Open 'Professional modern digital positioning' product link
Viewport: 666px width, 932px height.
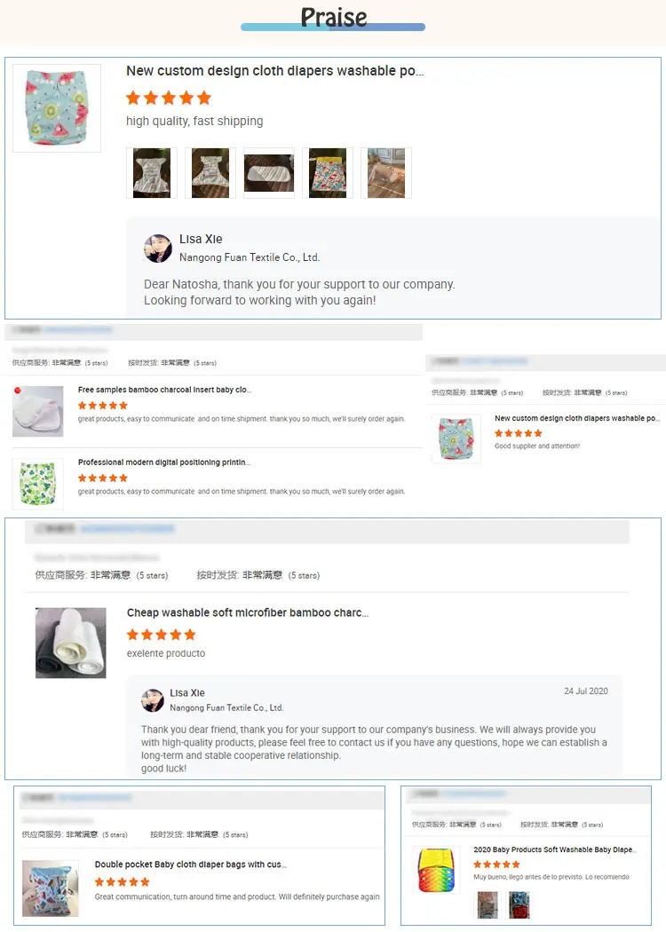tap(163, 462)
